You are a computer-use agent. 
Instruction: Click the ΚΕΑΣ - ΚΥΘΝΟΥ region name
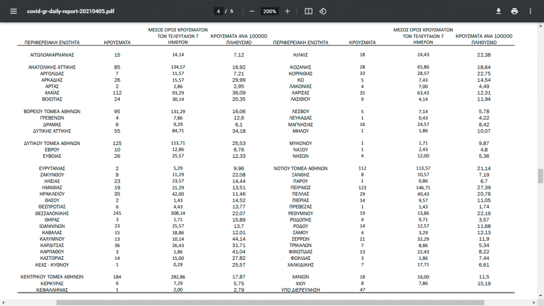coord(52,265)
